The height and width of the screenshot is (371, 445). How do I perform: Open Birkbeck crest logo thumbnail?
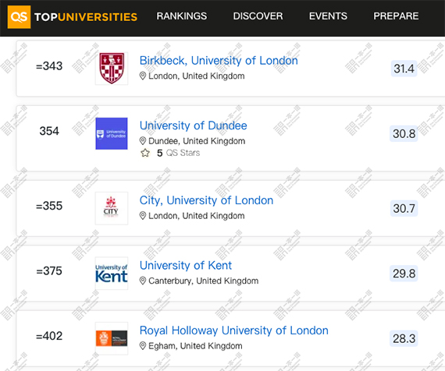tap(112, 69)
